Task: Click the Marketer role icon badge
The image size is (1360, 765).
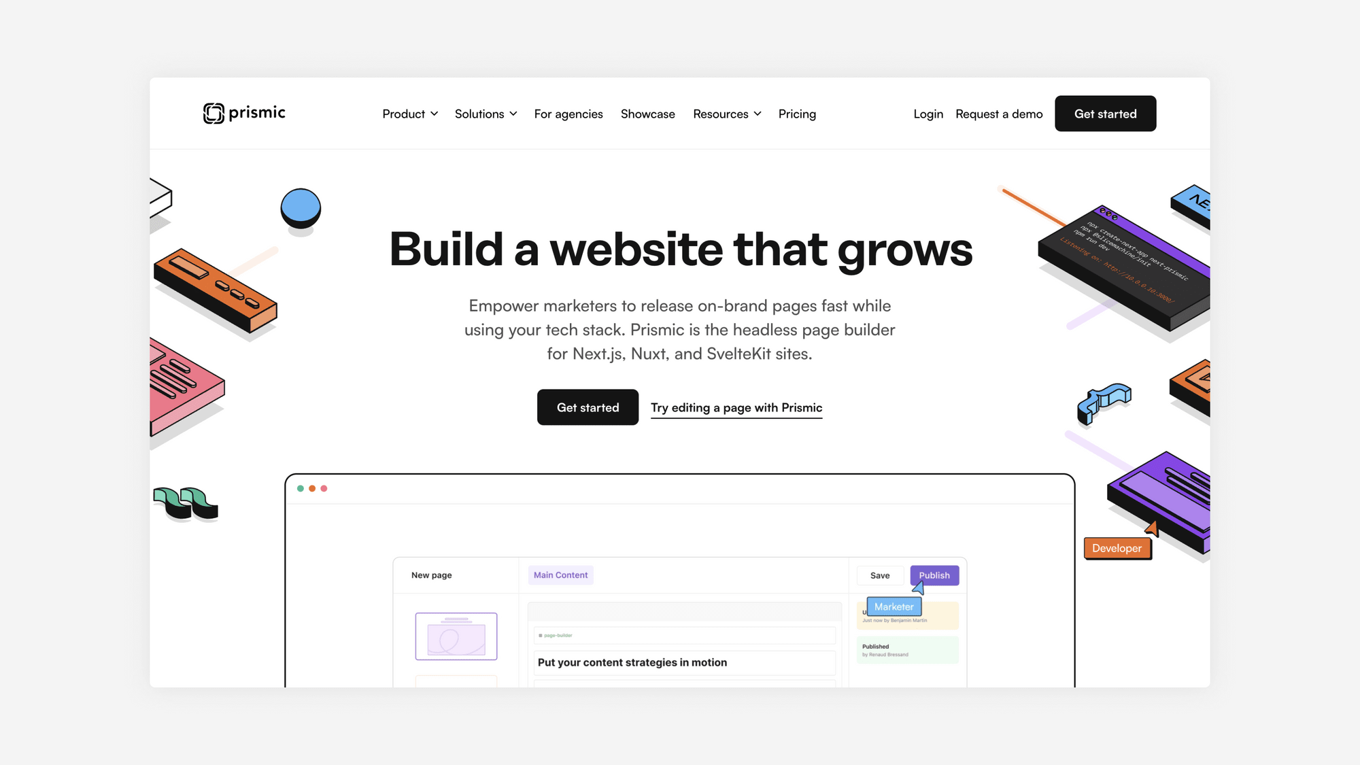Action: click(x=894, y=607)
